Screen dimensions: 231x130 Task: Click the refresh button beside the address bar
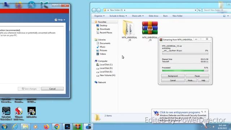tap(199, 10)
